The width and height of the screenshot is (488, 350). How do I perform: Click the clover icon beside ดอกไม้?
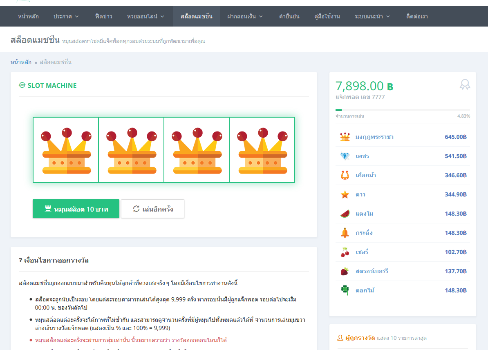(345, 290)
